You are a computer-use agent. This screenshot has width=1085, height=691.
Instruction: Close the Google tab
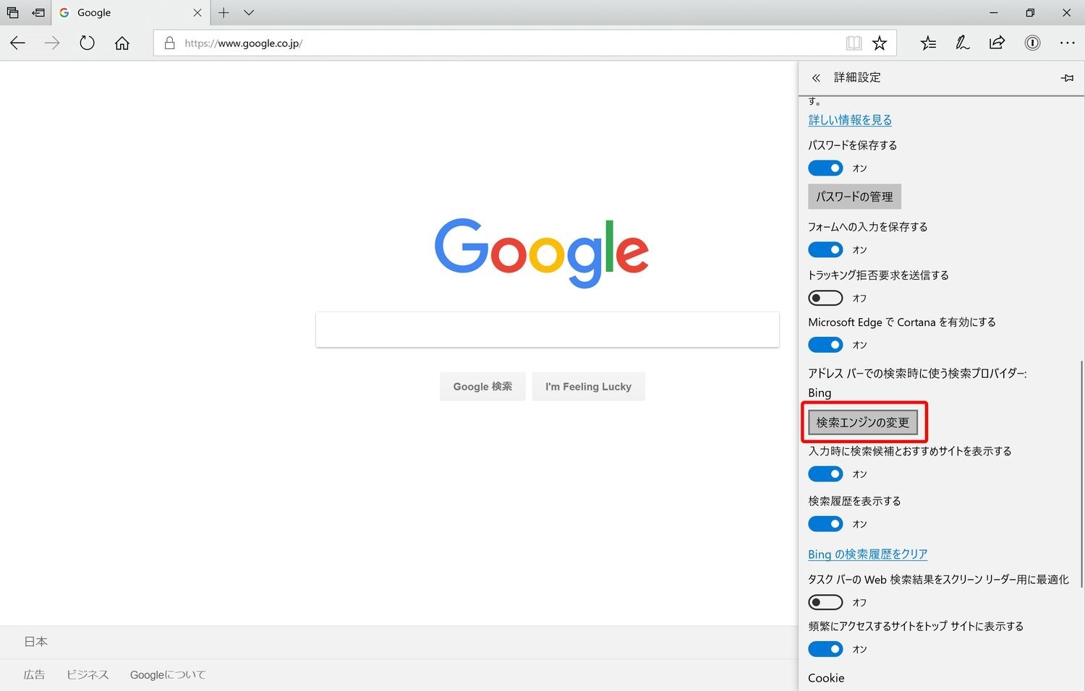[197, 12]
